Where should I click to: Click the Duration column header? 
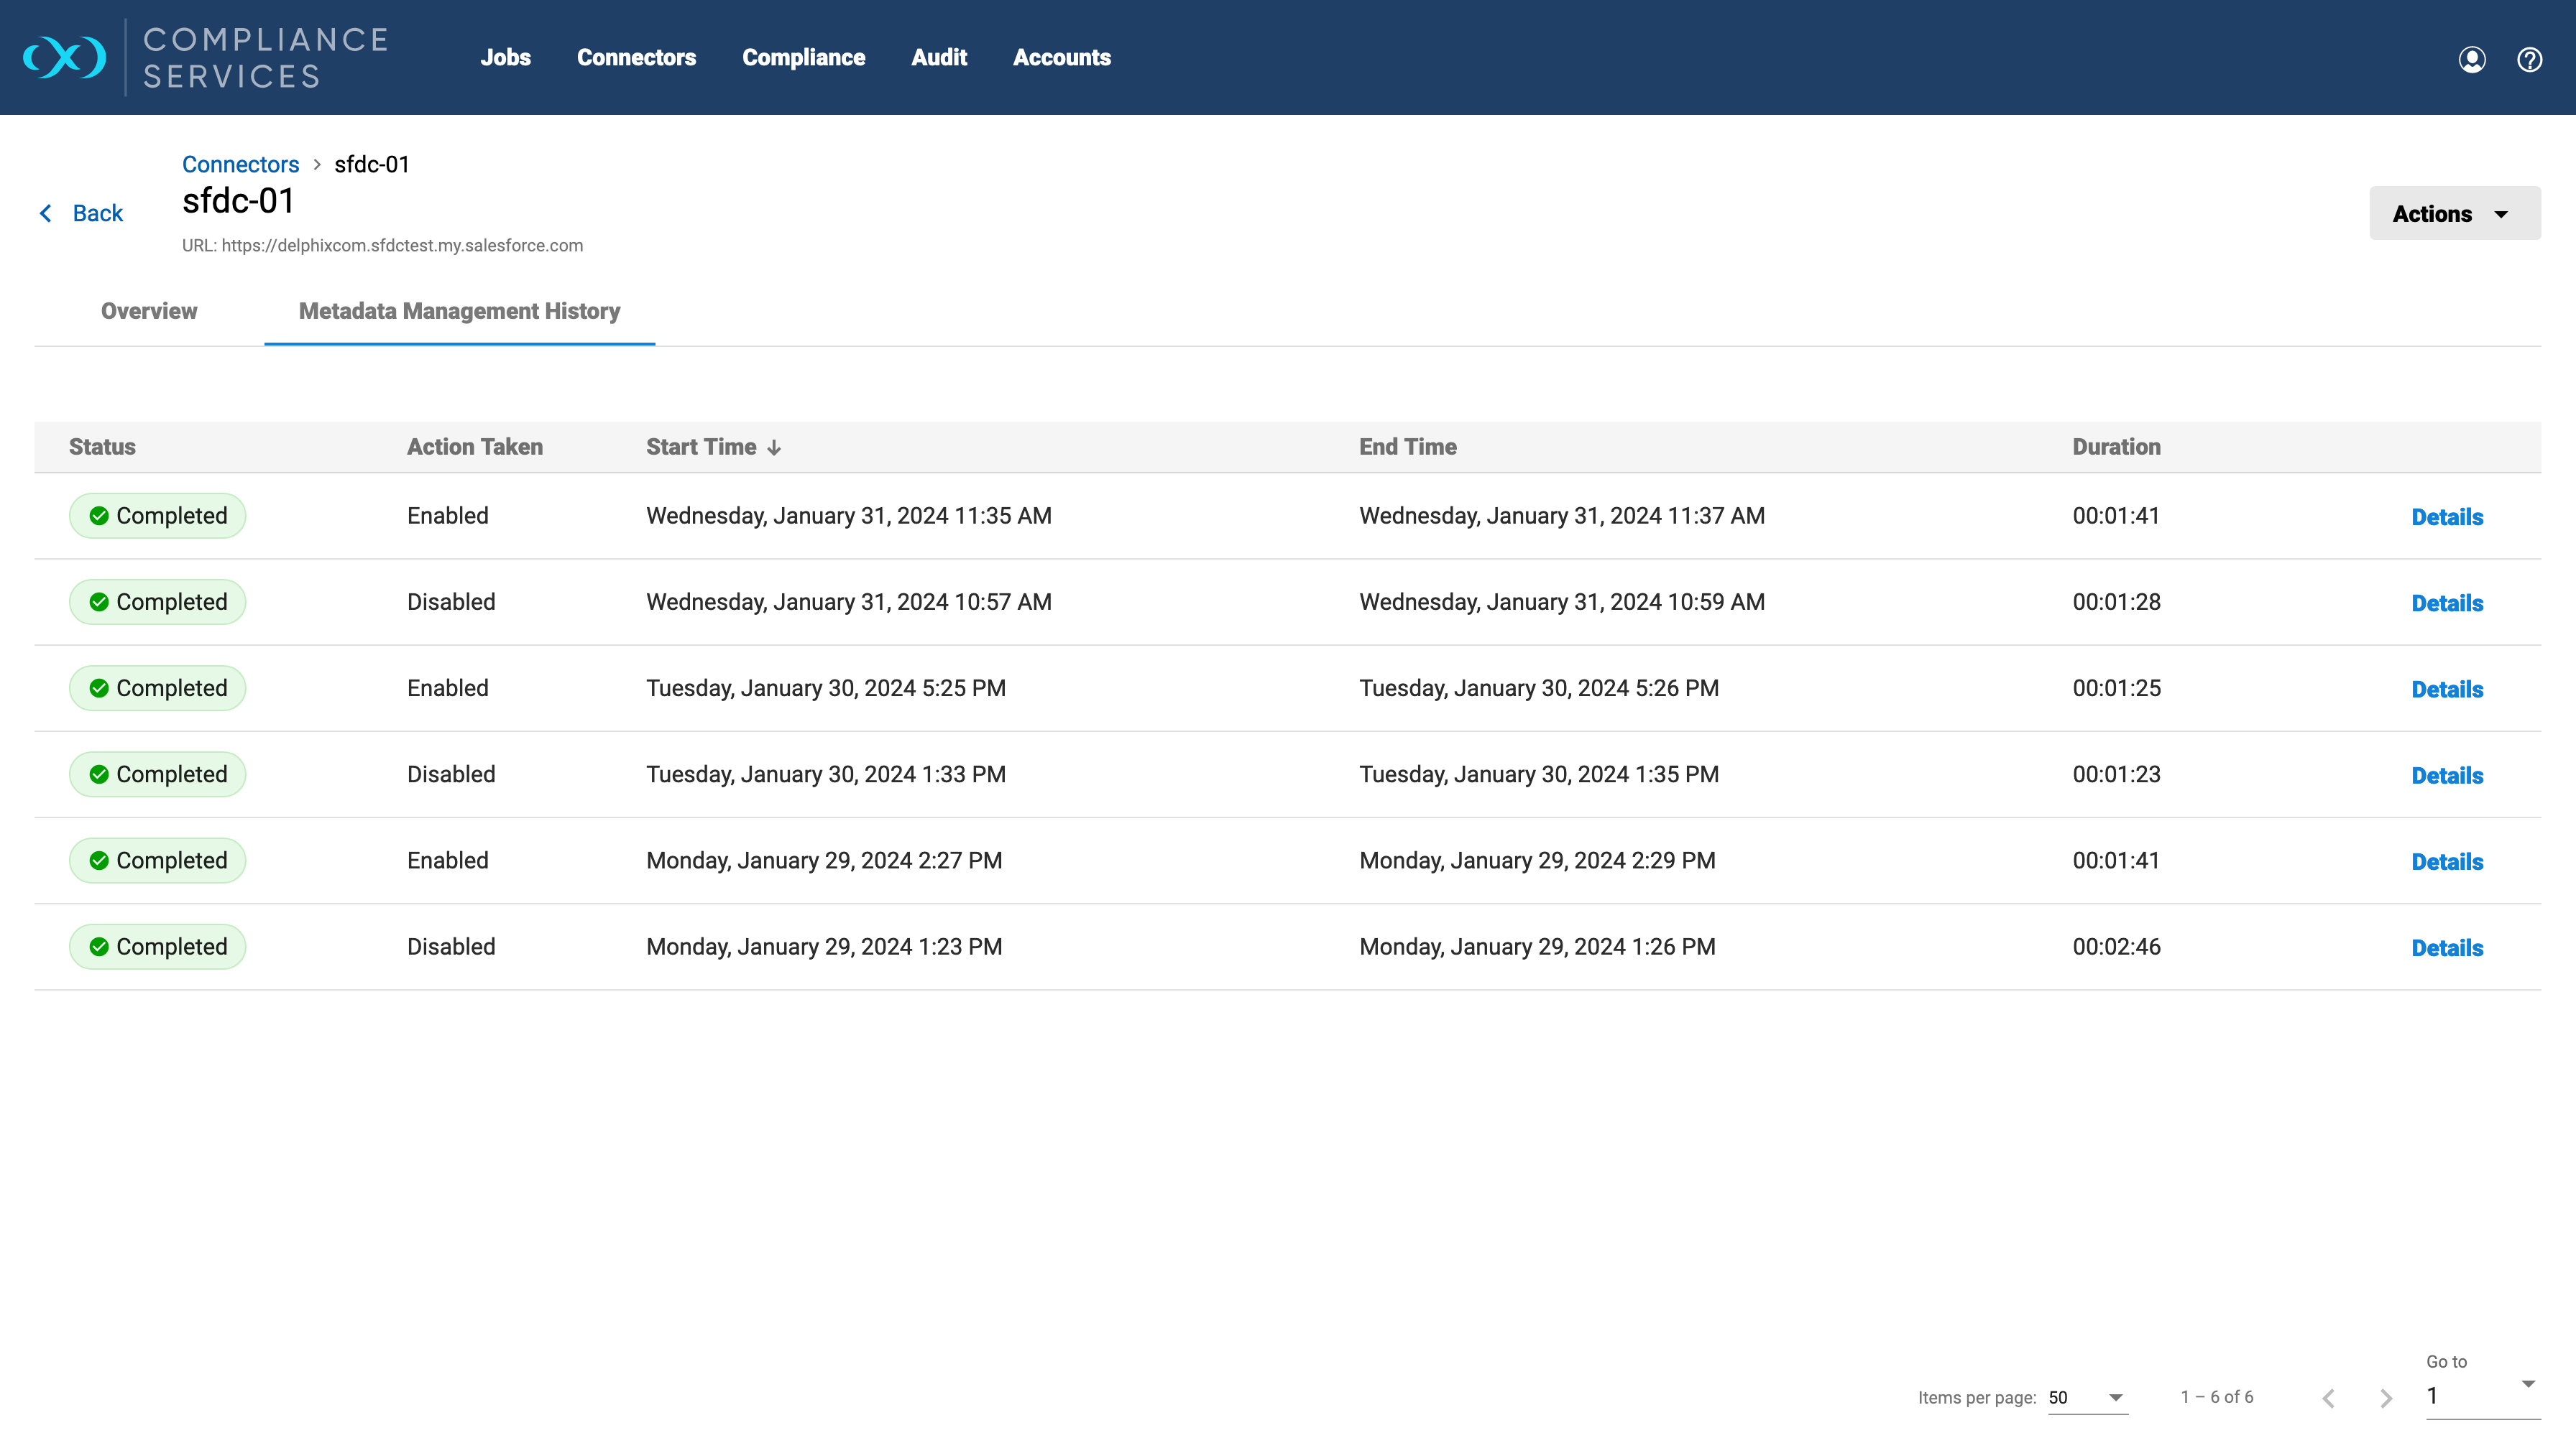(x=2115, y=447)
